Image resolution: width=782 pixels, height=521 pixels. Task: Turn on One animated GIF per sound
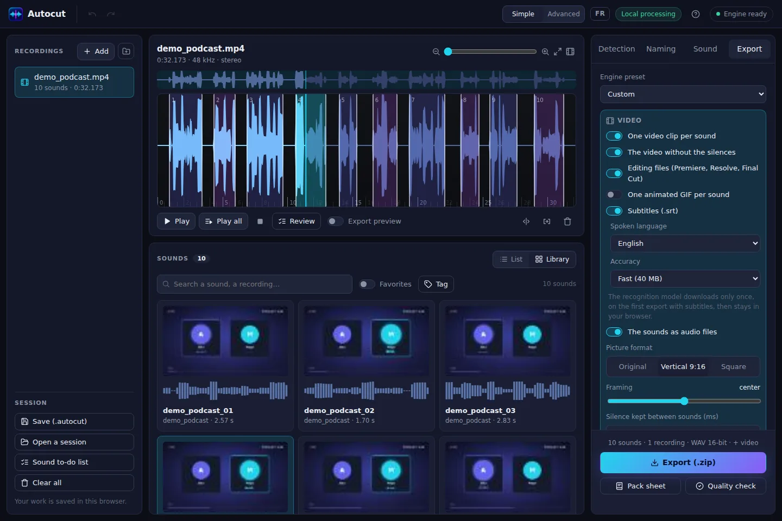point(614,194)
